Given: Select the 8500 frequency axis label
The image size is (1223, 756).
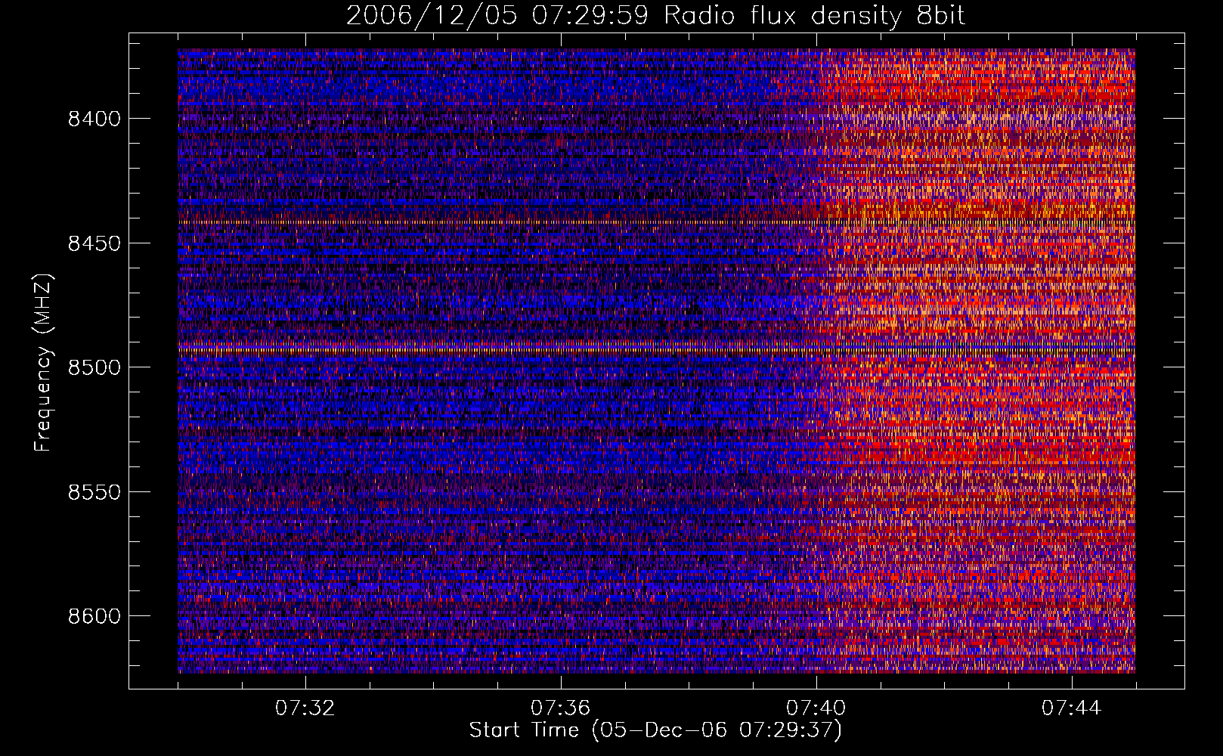Looking at the screenshot, I should click(94, 367).
